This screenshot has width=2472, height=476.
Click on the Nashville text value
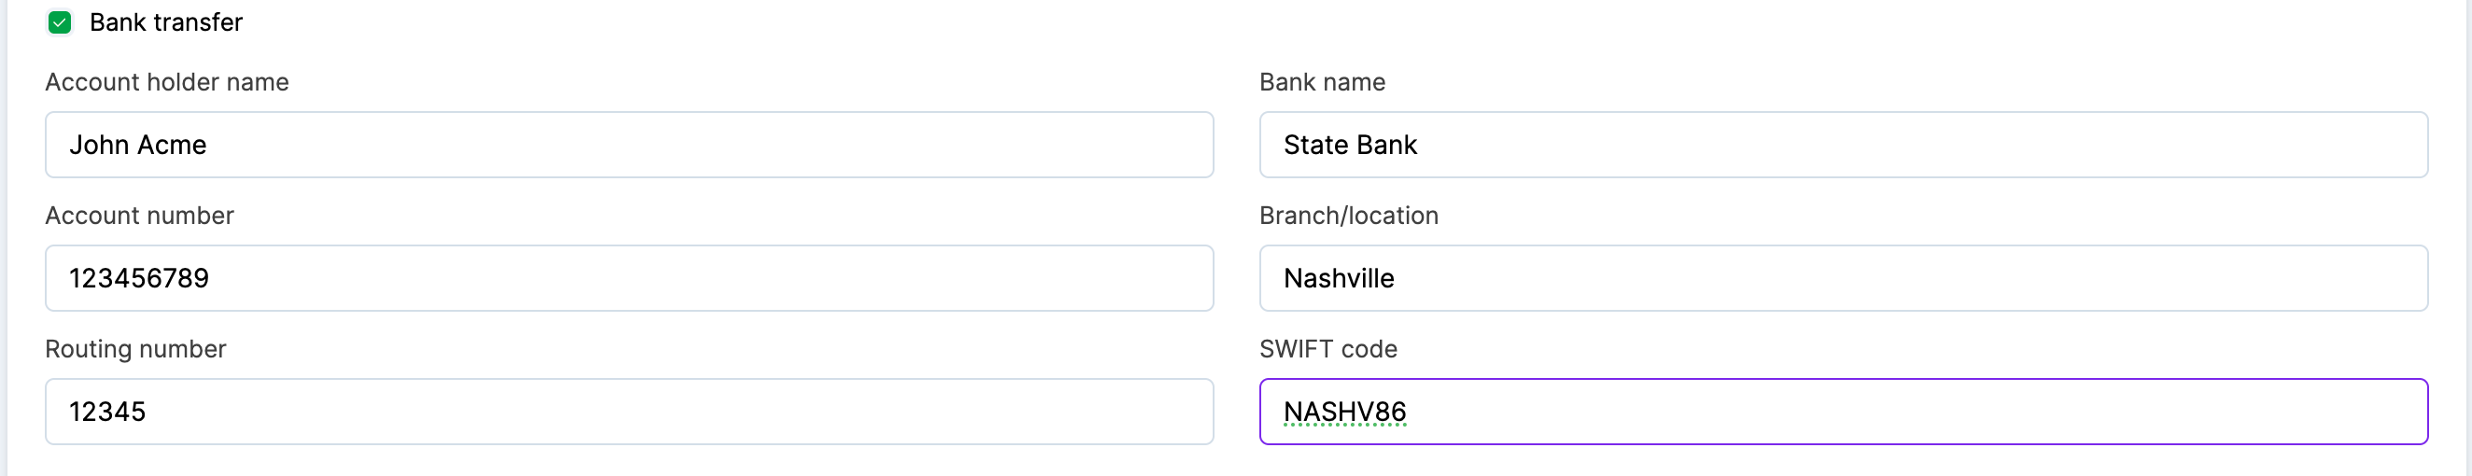[x=1338, y=278]
